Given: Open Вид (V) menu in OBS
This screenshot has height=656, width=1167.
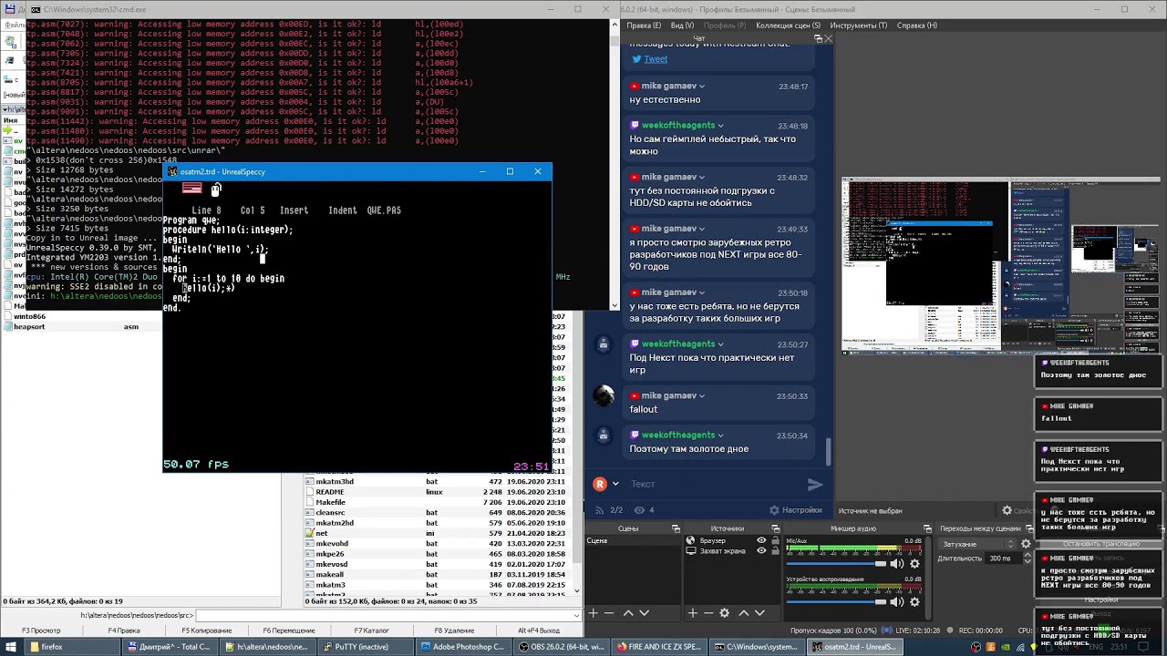Looking at the screenshot, I should coord(682,26).
